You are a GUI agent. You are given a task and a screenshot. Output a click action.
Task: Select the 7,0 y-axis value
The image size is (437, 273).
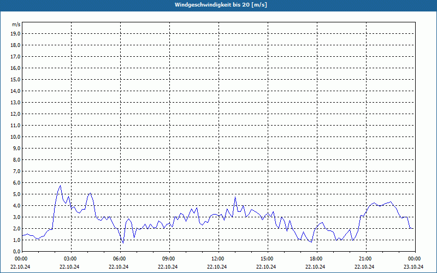tap(16, 171)
